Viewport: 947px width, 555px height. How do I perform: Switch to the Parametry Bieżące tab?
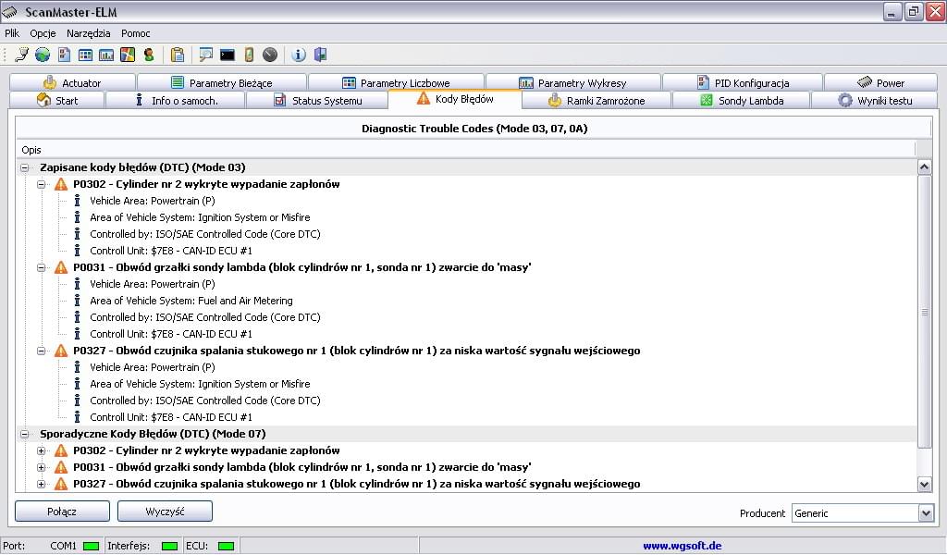coord(222,82)
